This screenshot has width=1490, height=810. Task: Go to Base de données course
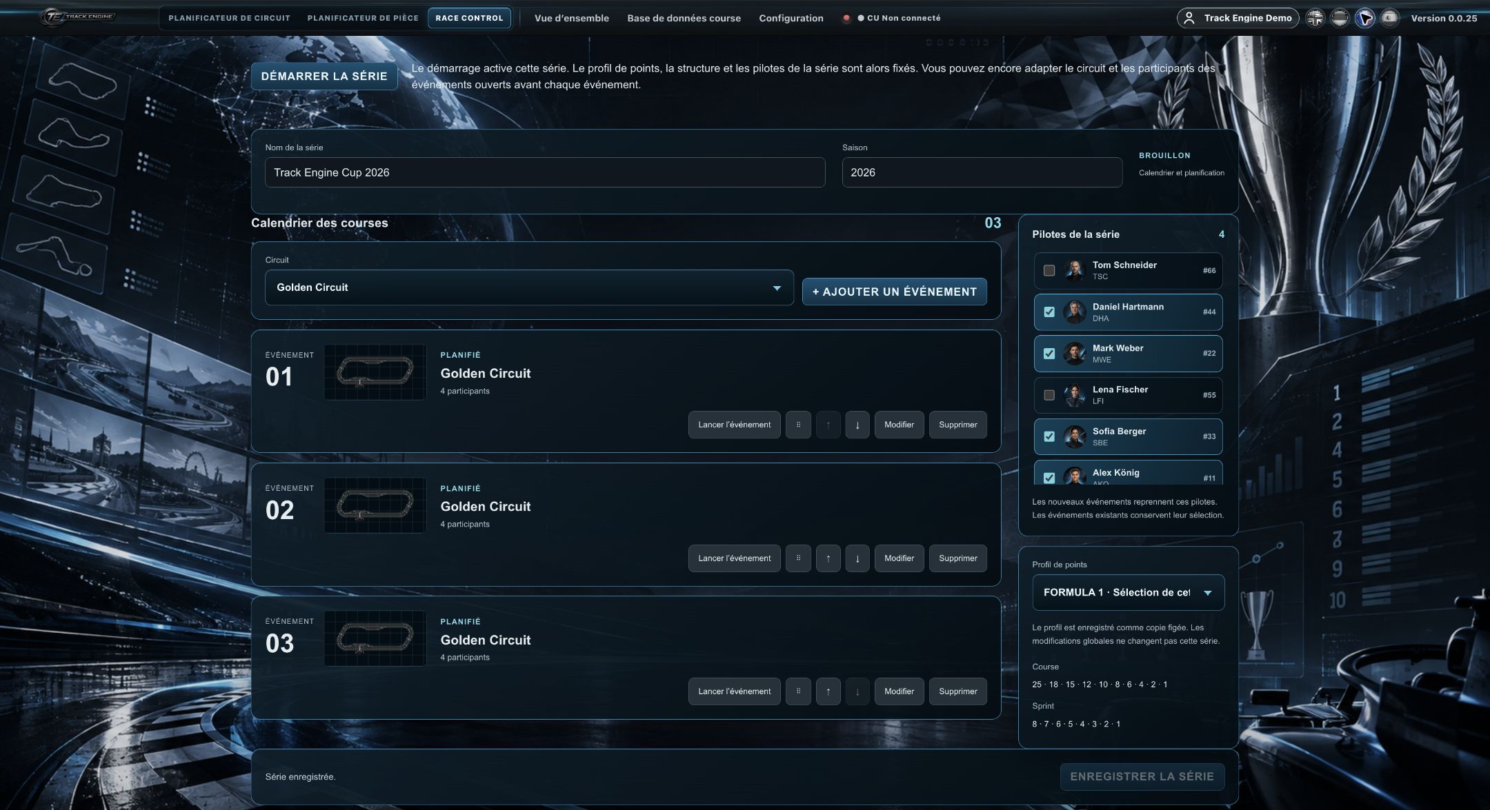pos(684,18)
